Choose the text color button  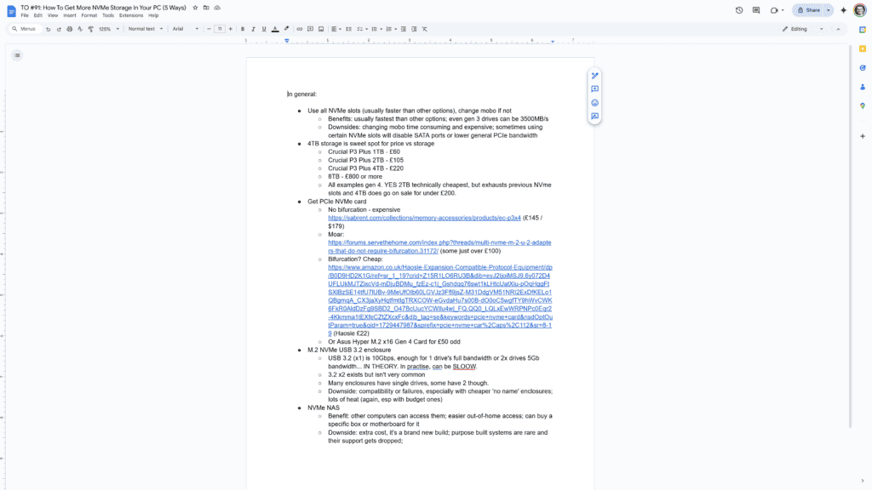point(273,29)
